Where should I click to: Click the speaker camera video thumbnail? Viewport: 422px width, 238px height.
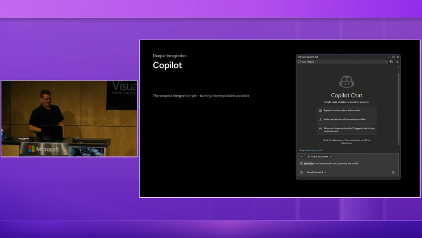[x=69, y=119]
